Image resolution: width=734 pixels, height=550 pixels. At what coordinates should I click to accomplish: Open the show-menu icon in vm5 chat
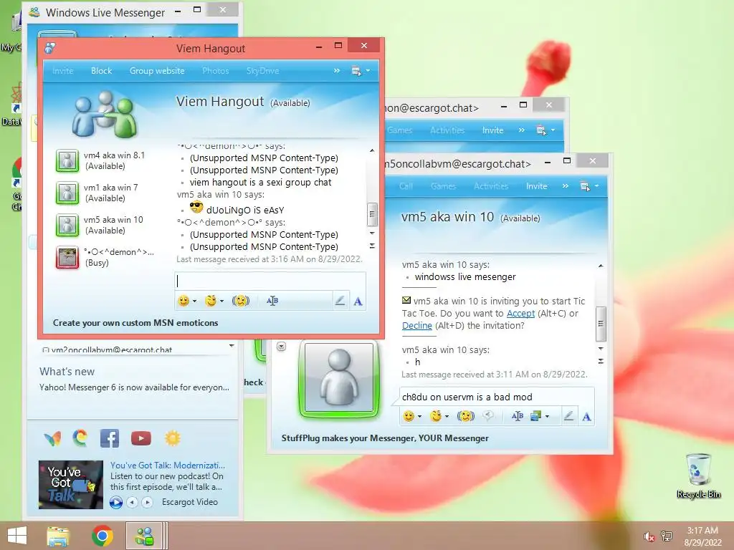tap(589, 186)
